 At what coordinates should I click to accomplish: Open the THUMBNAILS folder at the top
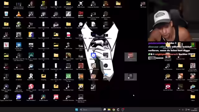click(x=118, y=3)
